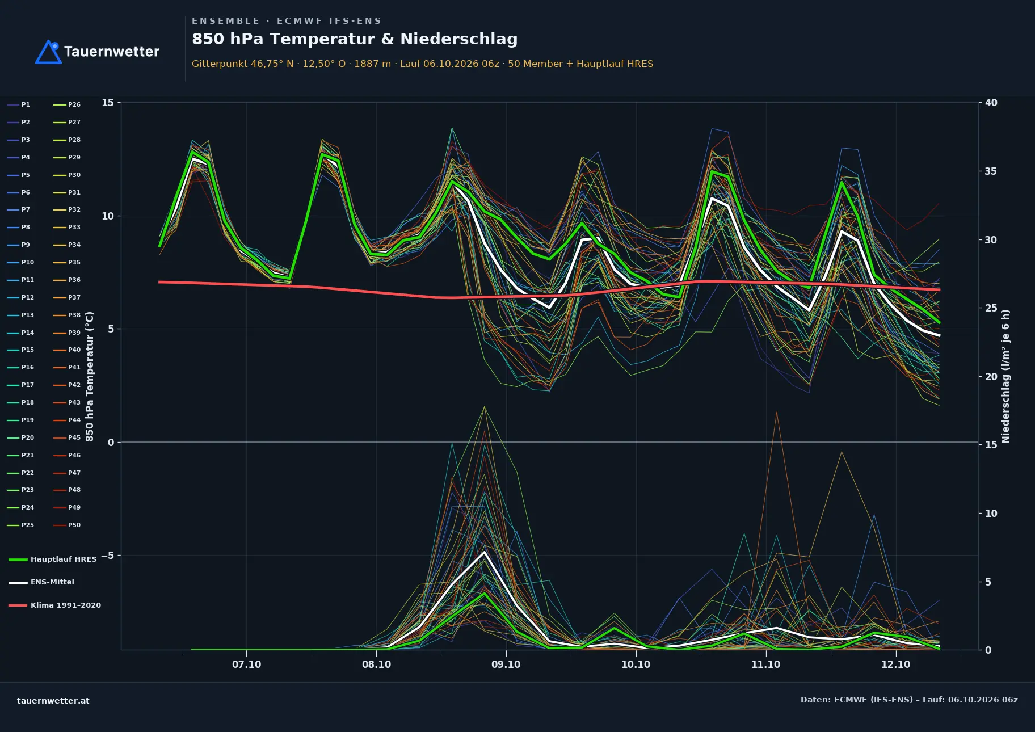This screenshot has width=1035, height=732.
Task: Click the 07.10 date axis label
Action: (246, 664)
